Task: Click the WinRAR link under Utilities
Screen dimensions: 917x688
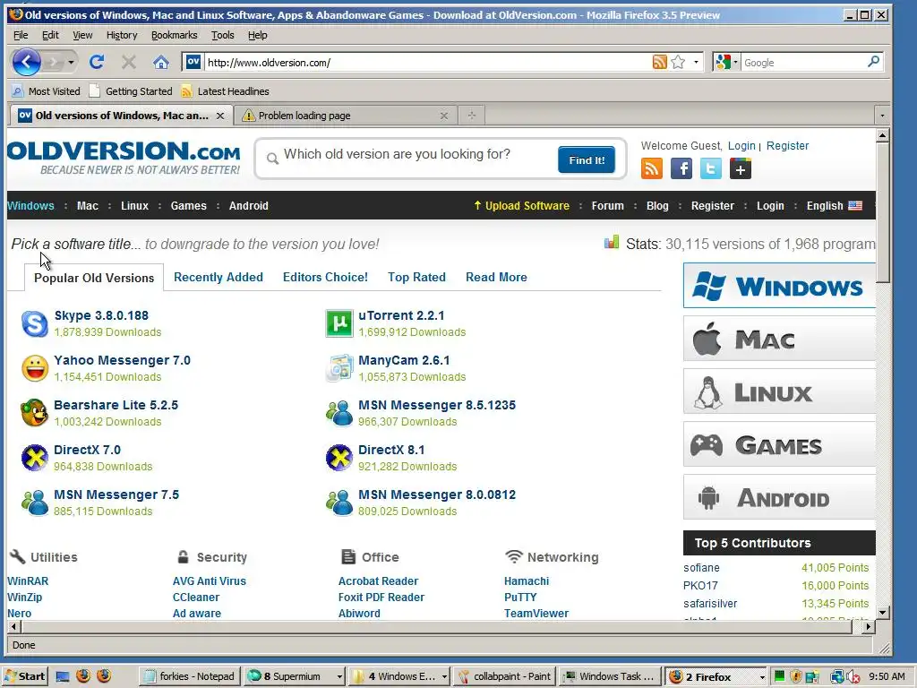Action: point(28,580)
